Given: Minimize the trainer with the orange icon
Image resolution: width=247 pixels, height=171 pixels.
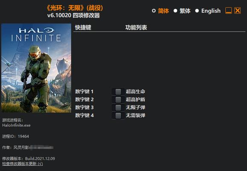Looking at the screenshot, I should click(x=228, y=11).
